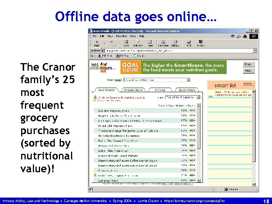
Task: Click warning sign beside Dole juice item
Action: tap(95, 175)
